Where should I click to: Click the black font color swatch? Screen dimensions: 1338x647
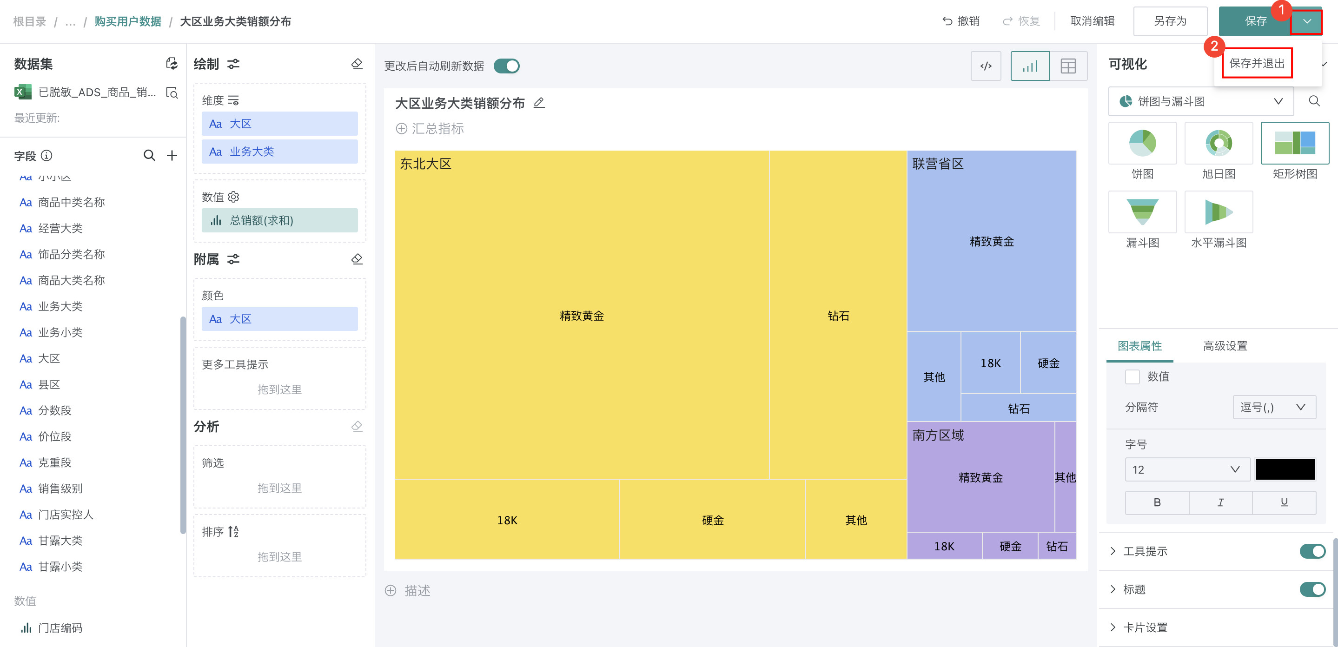pyautogui.click(x=1285, y=469)
